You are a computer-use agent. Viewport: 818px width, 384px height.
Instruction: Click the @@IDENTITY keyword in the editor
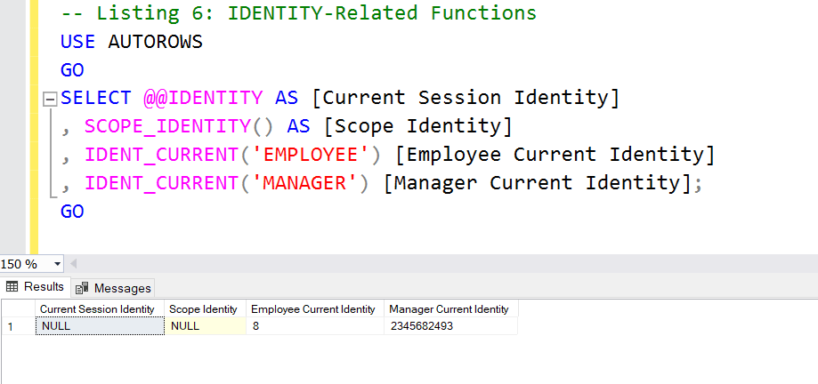pyautogui.click(x=203, y=98)
